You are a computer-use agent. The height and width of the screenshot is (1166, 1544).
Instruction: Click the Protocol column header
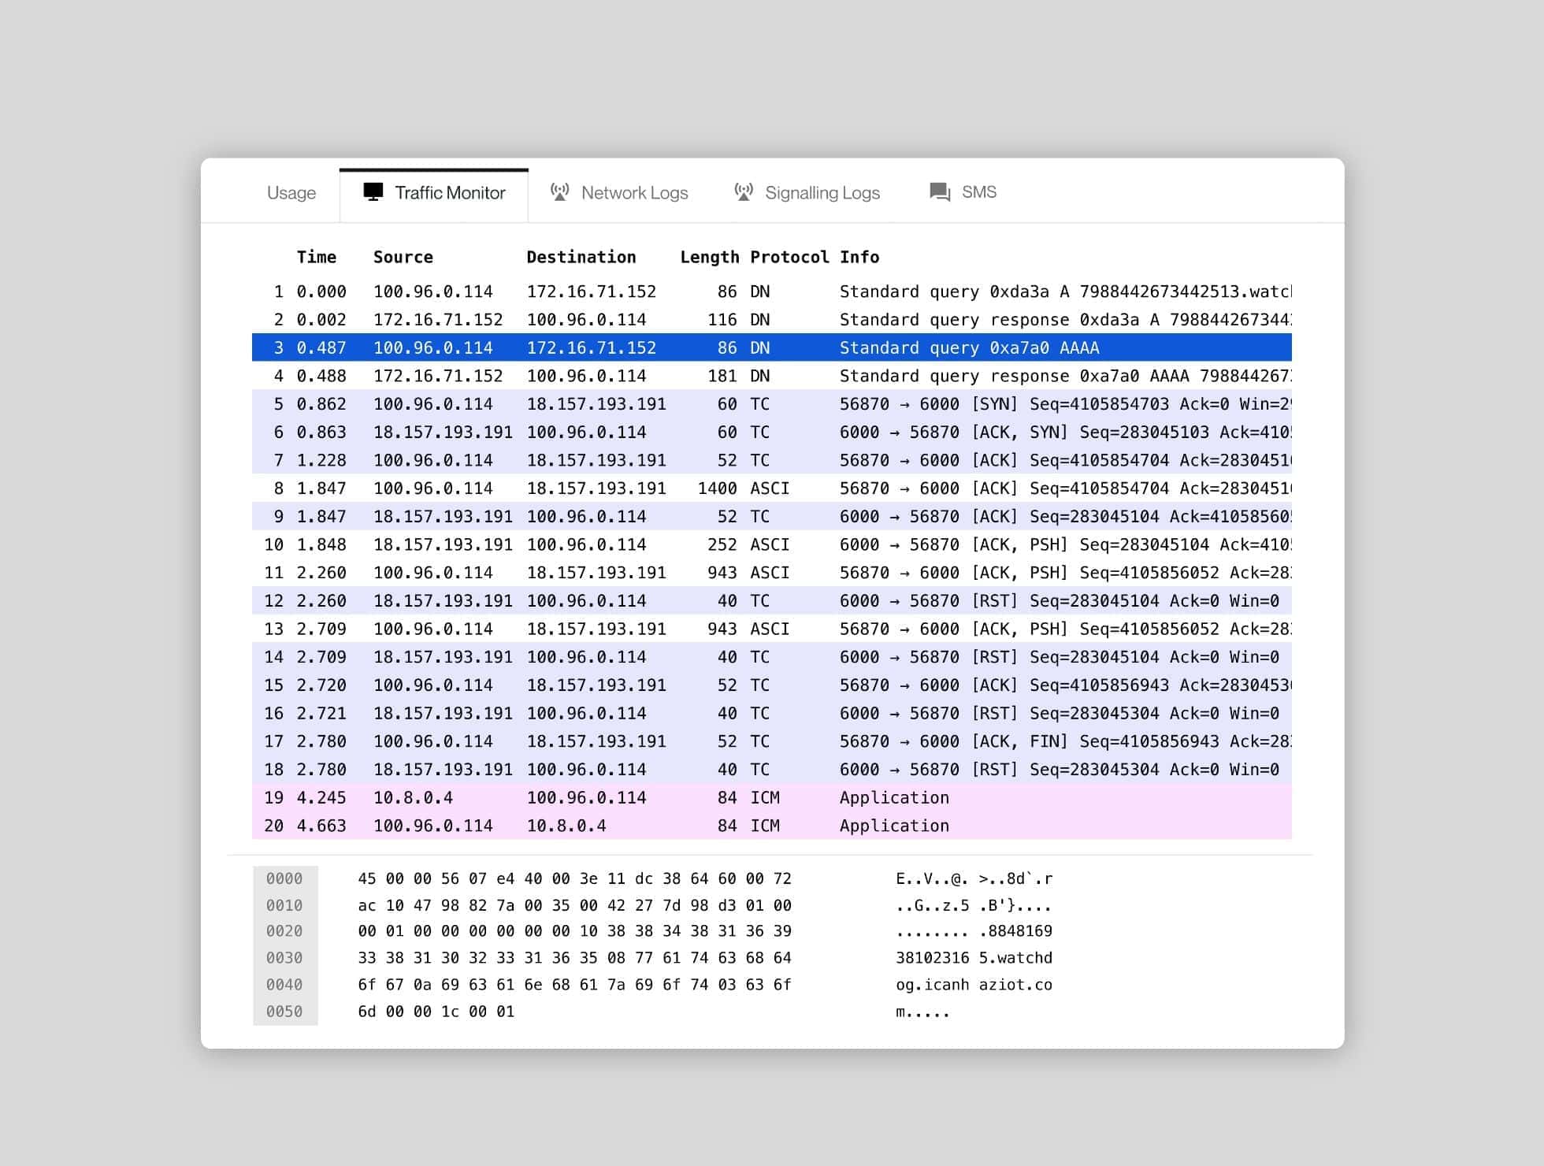pos(789,257)
